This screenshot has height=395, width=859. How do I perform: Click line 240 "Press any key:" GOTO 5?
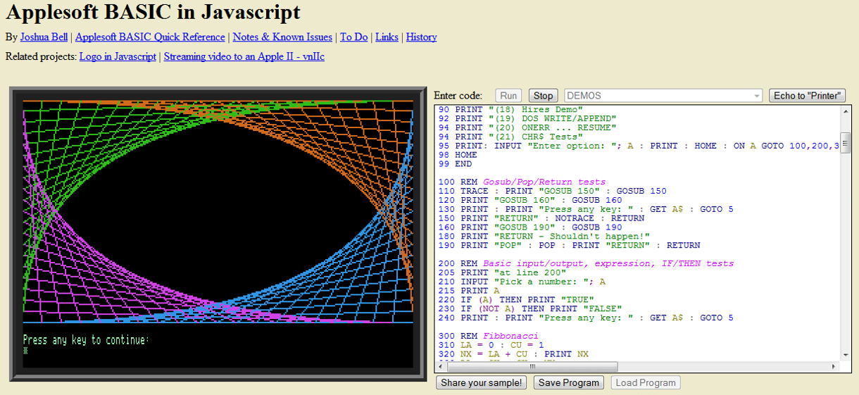[x=586, y=318]
